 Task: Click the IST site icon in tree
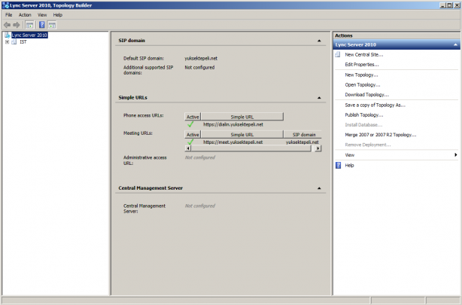coord(14,42)
